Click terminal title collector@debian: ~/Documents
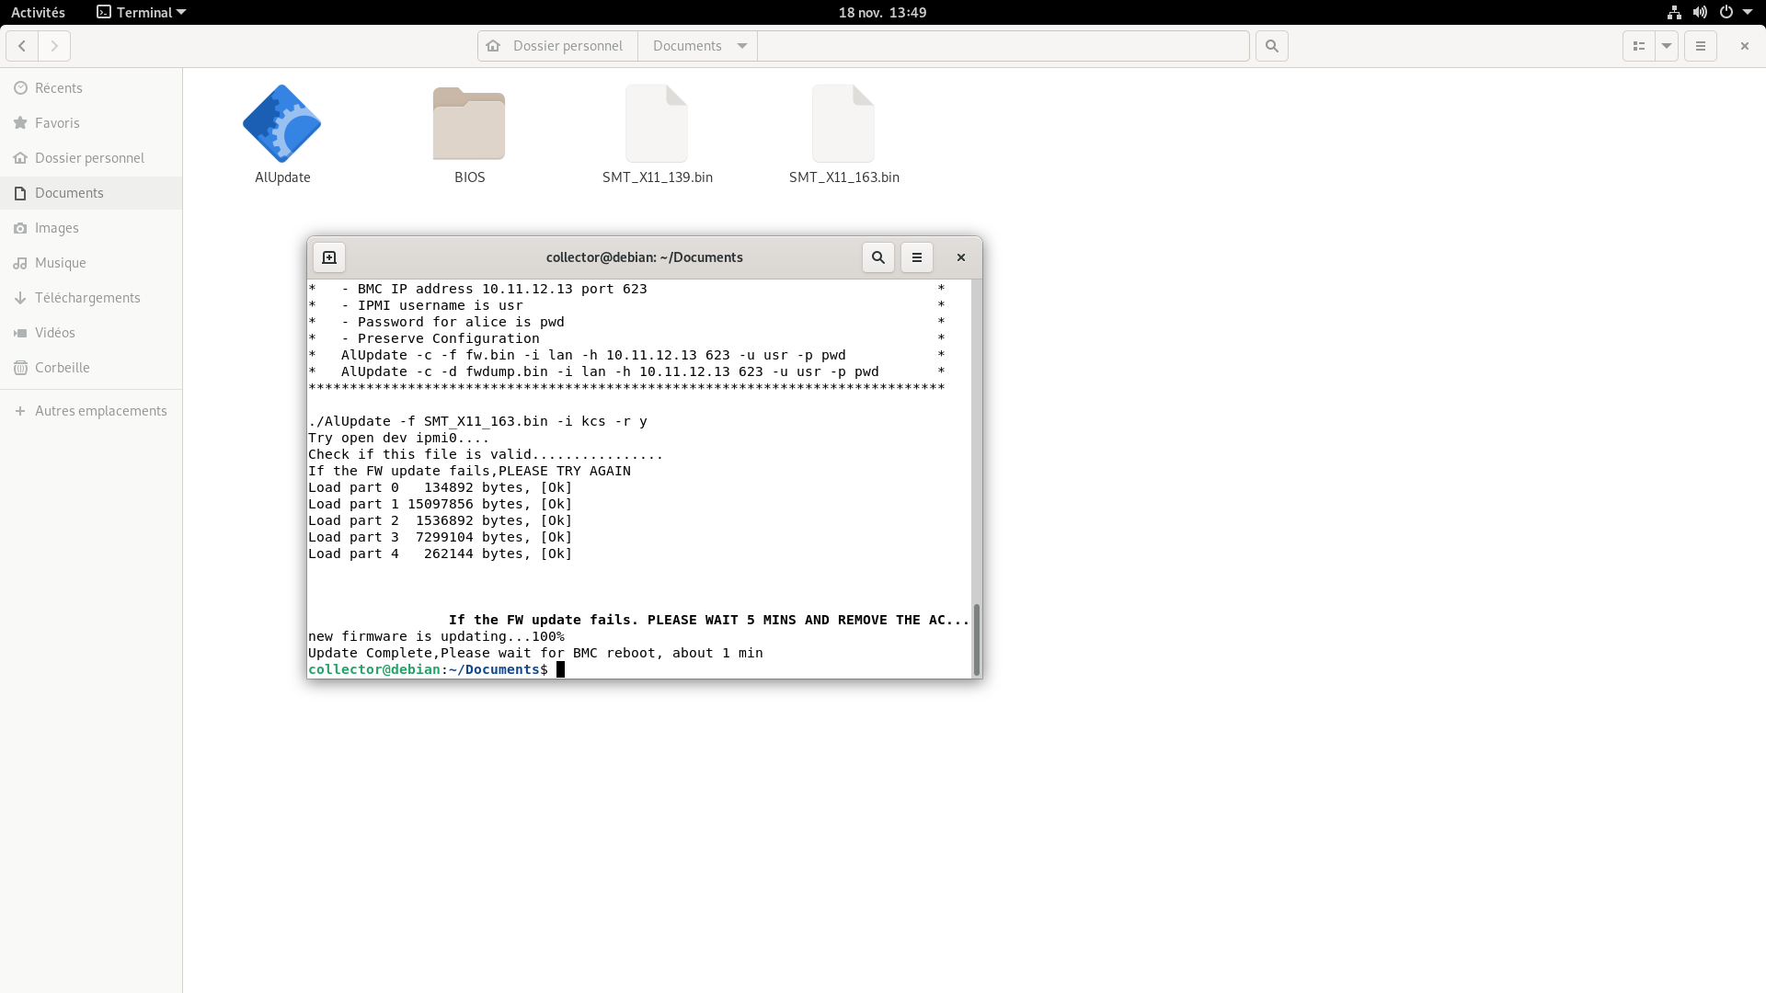 click(x=644, y=257)
